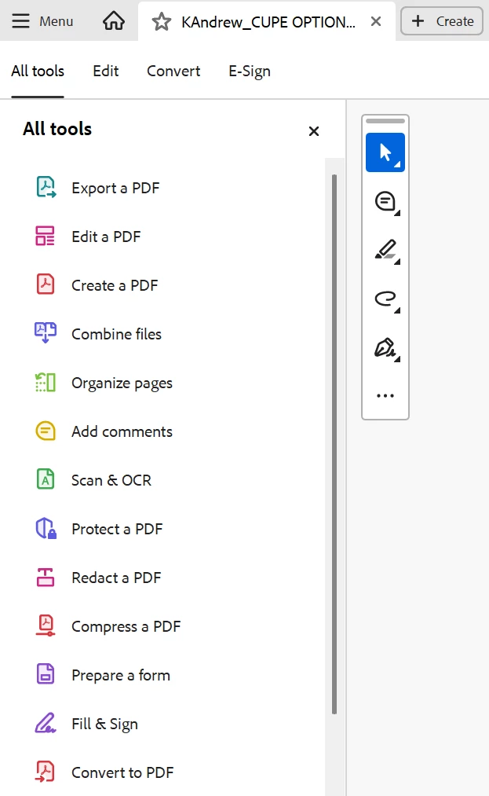The height and width of the screenshot is (796, 489).
Task: Click the Convert to PDF icon
Action: [46, 772]
